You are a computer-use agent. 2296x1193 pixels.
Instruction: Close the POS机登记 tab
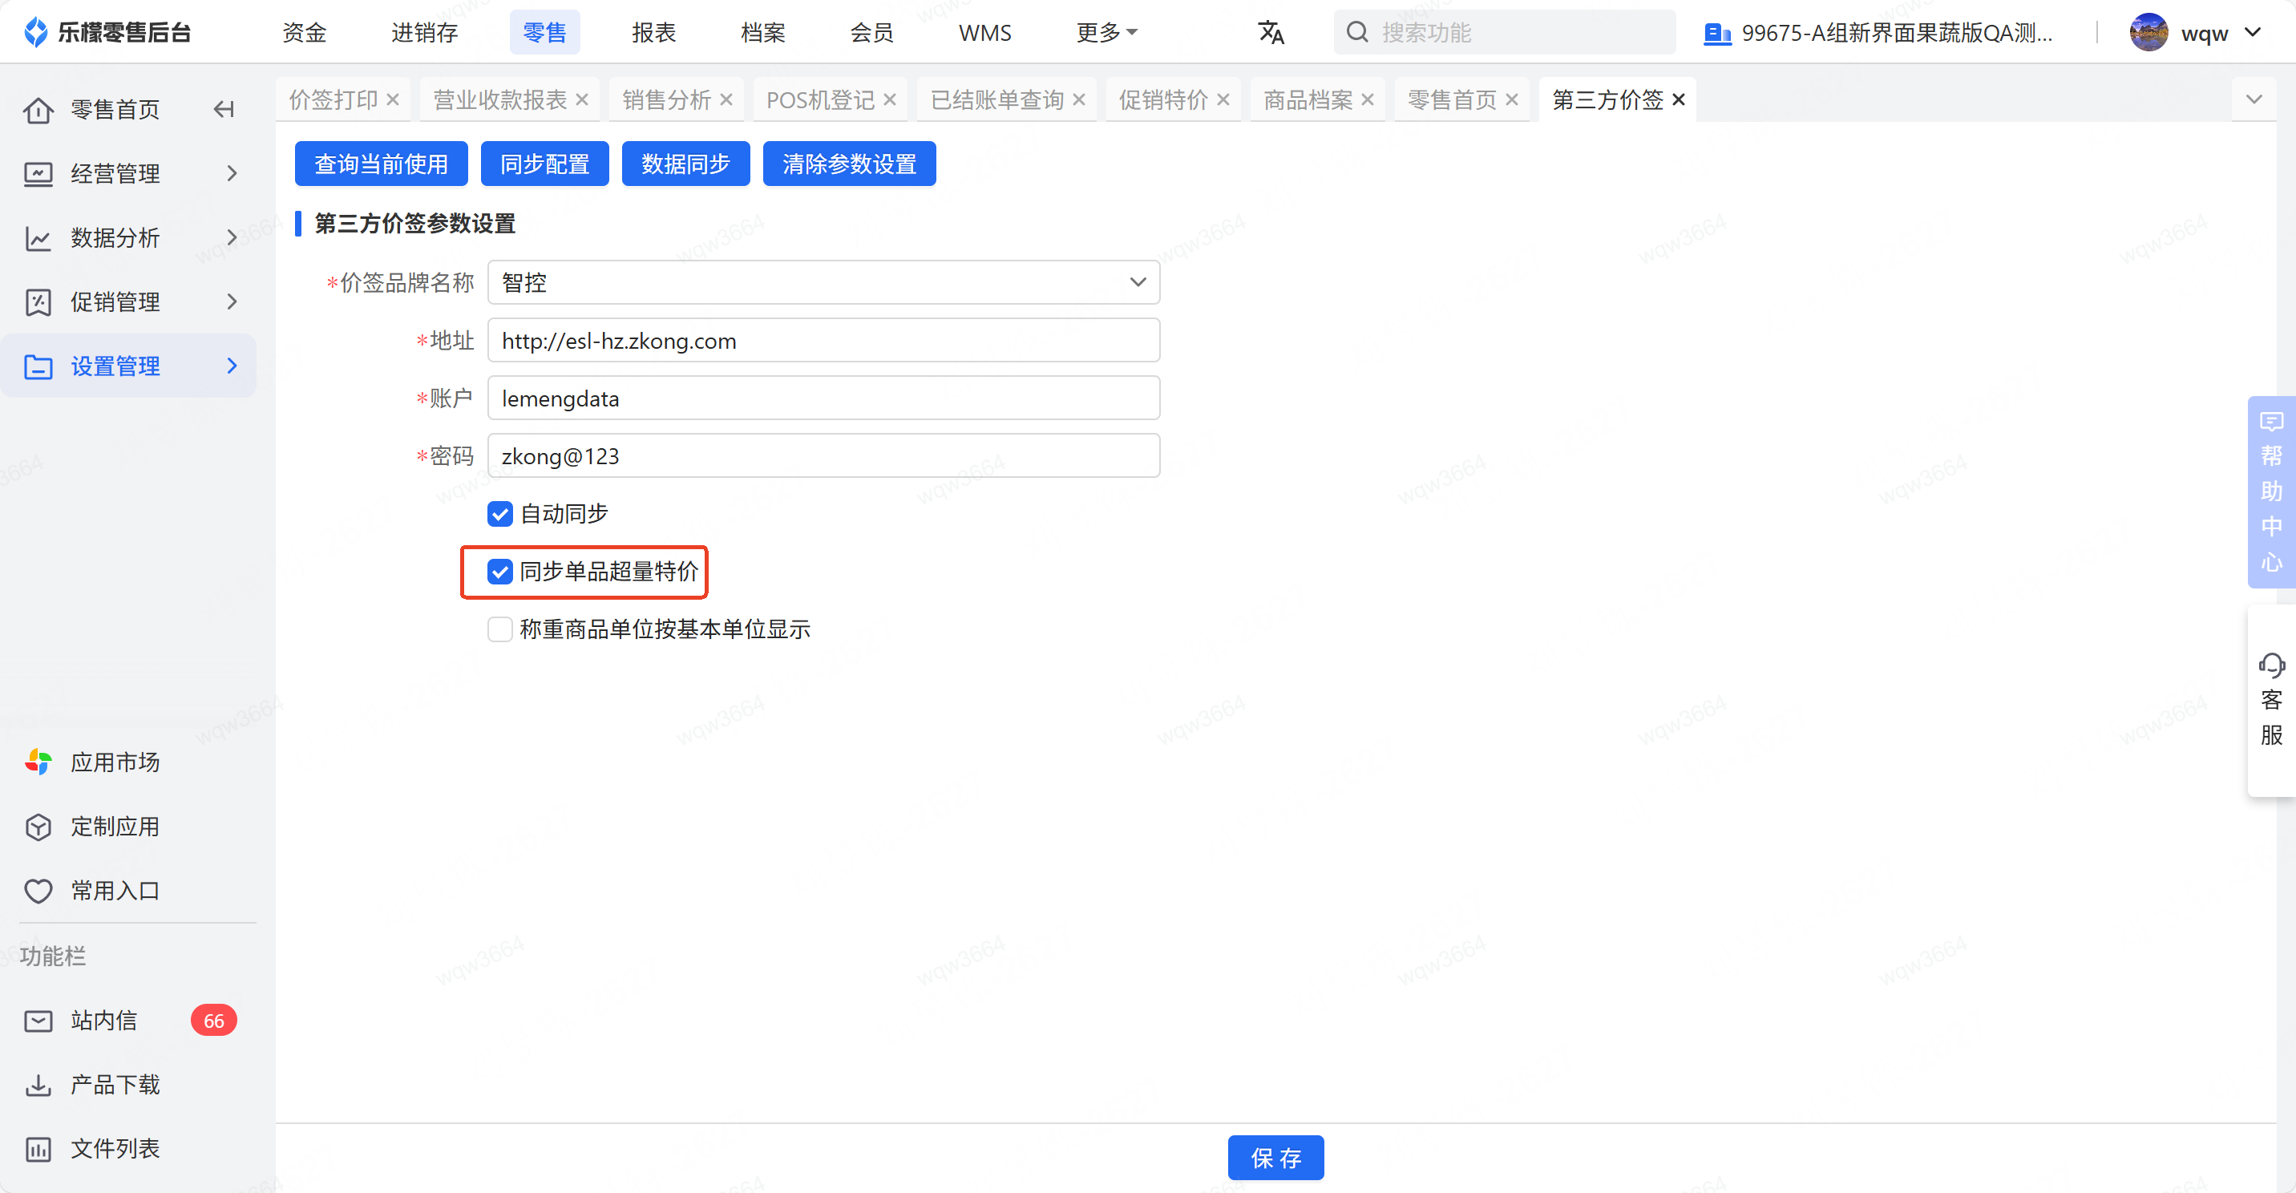pos(890,100)
